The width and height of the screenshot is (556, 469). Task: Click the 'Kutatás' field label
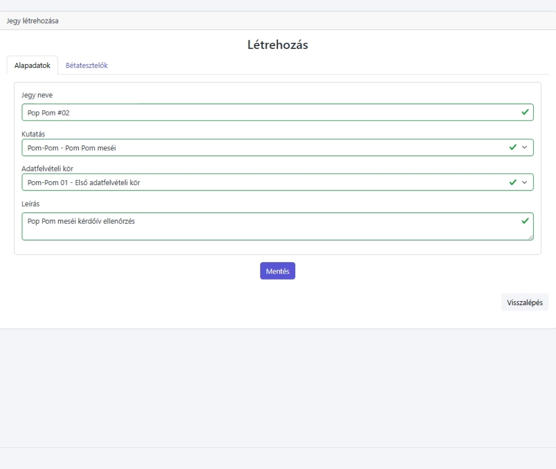point(33,134)
